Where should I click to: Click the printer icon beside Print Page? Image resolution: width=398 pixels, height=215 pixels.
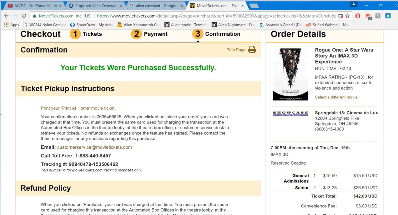252,50
